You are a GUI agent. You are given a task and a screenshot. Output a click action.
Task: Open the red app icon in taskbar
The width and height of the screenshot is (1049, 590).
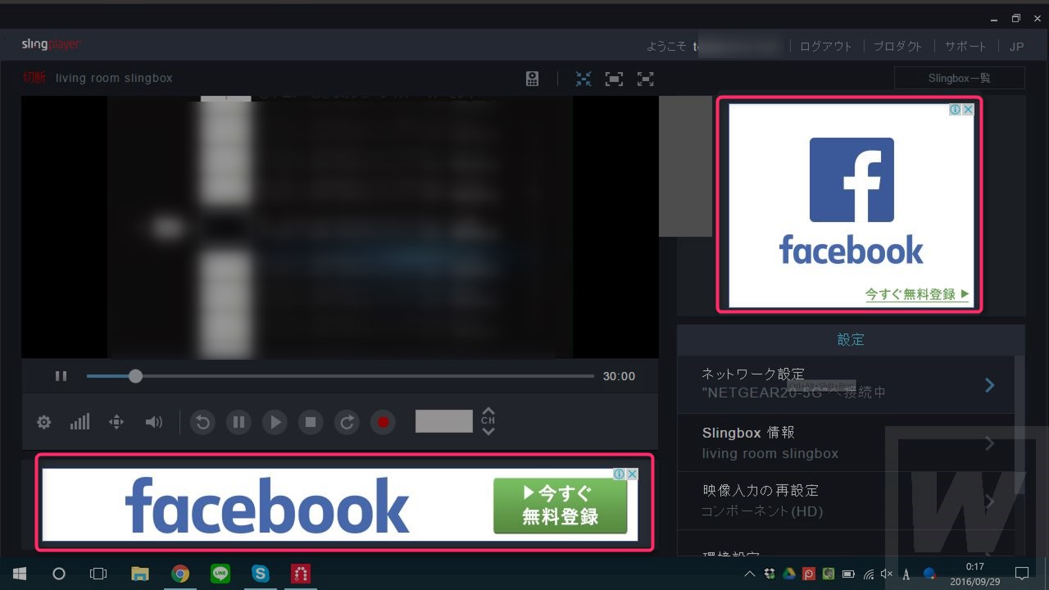(x=301, y=574)
